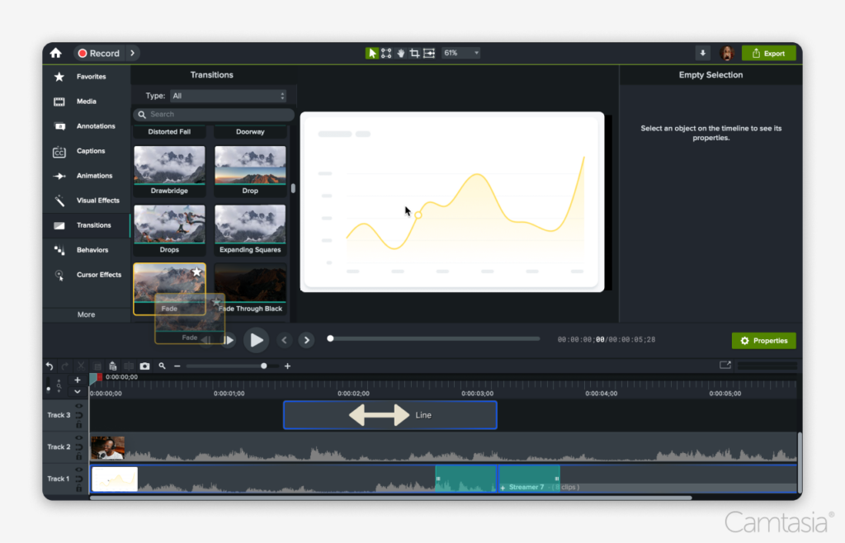Jump to previous clip marker
This screenshot has height=543, width=845.
pos(284,340)
